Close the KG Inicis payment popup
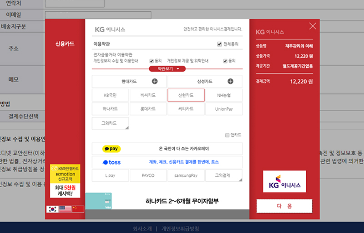The width and height of the screenshot is (364, 233). [313, 26]
